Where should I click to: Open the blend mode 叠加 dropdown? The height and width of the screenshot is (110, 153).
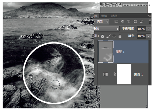click(107, 29)
